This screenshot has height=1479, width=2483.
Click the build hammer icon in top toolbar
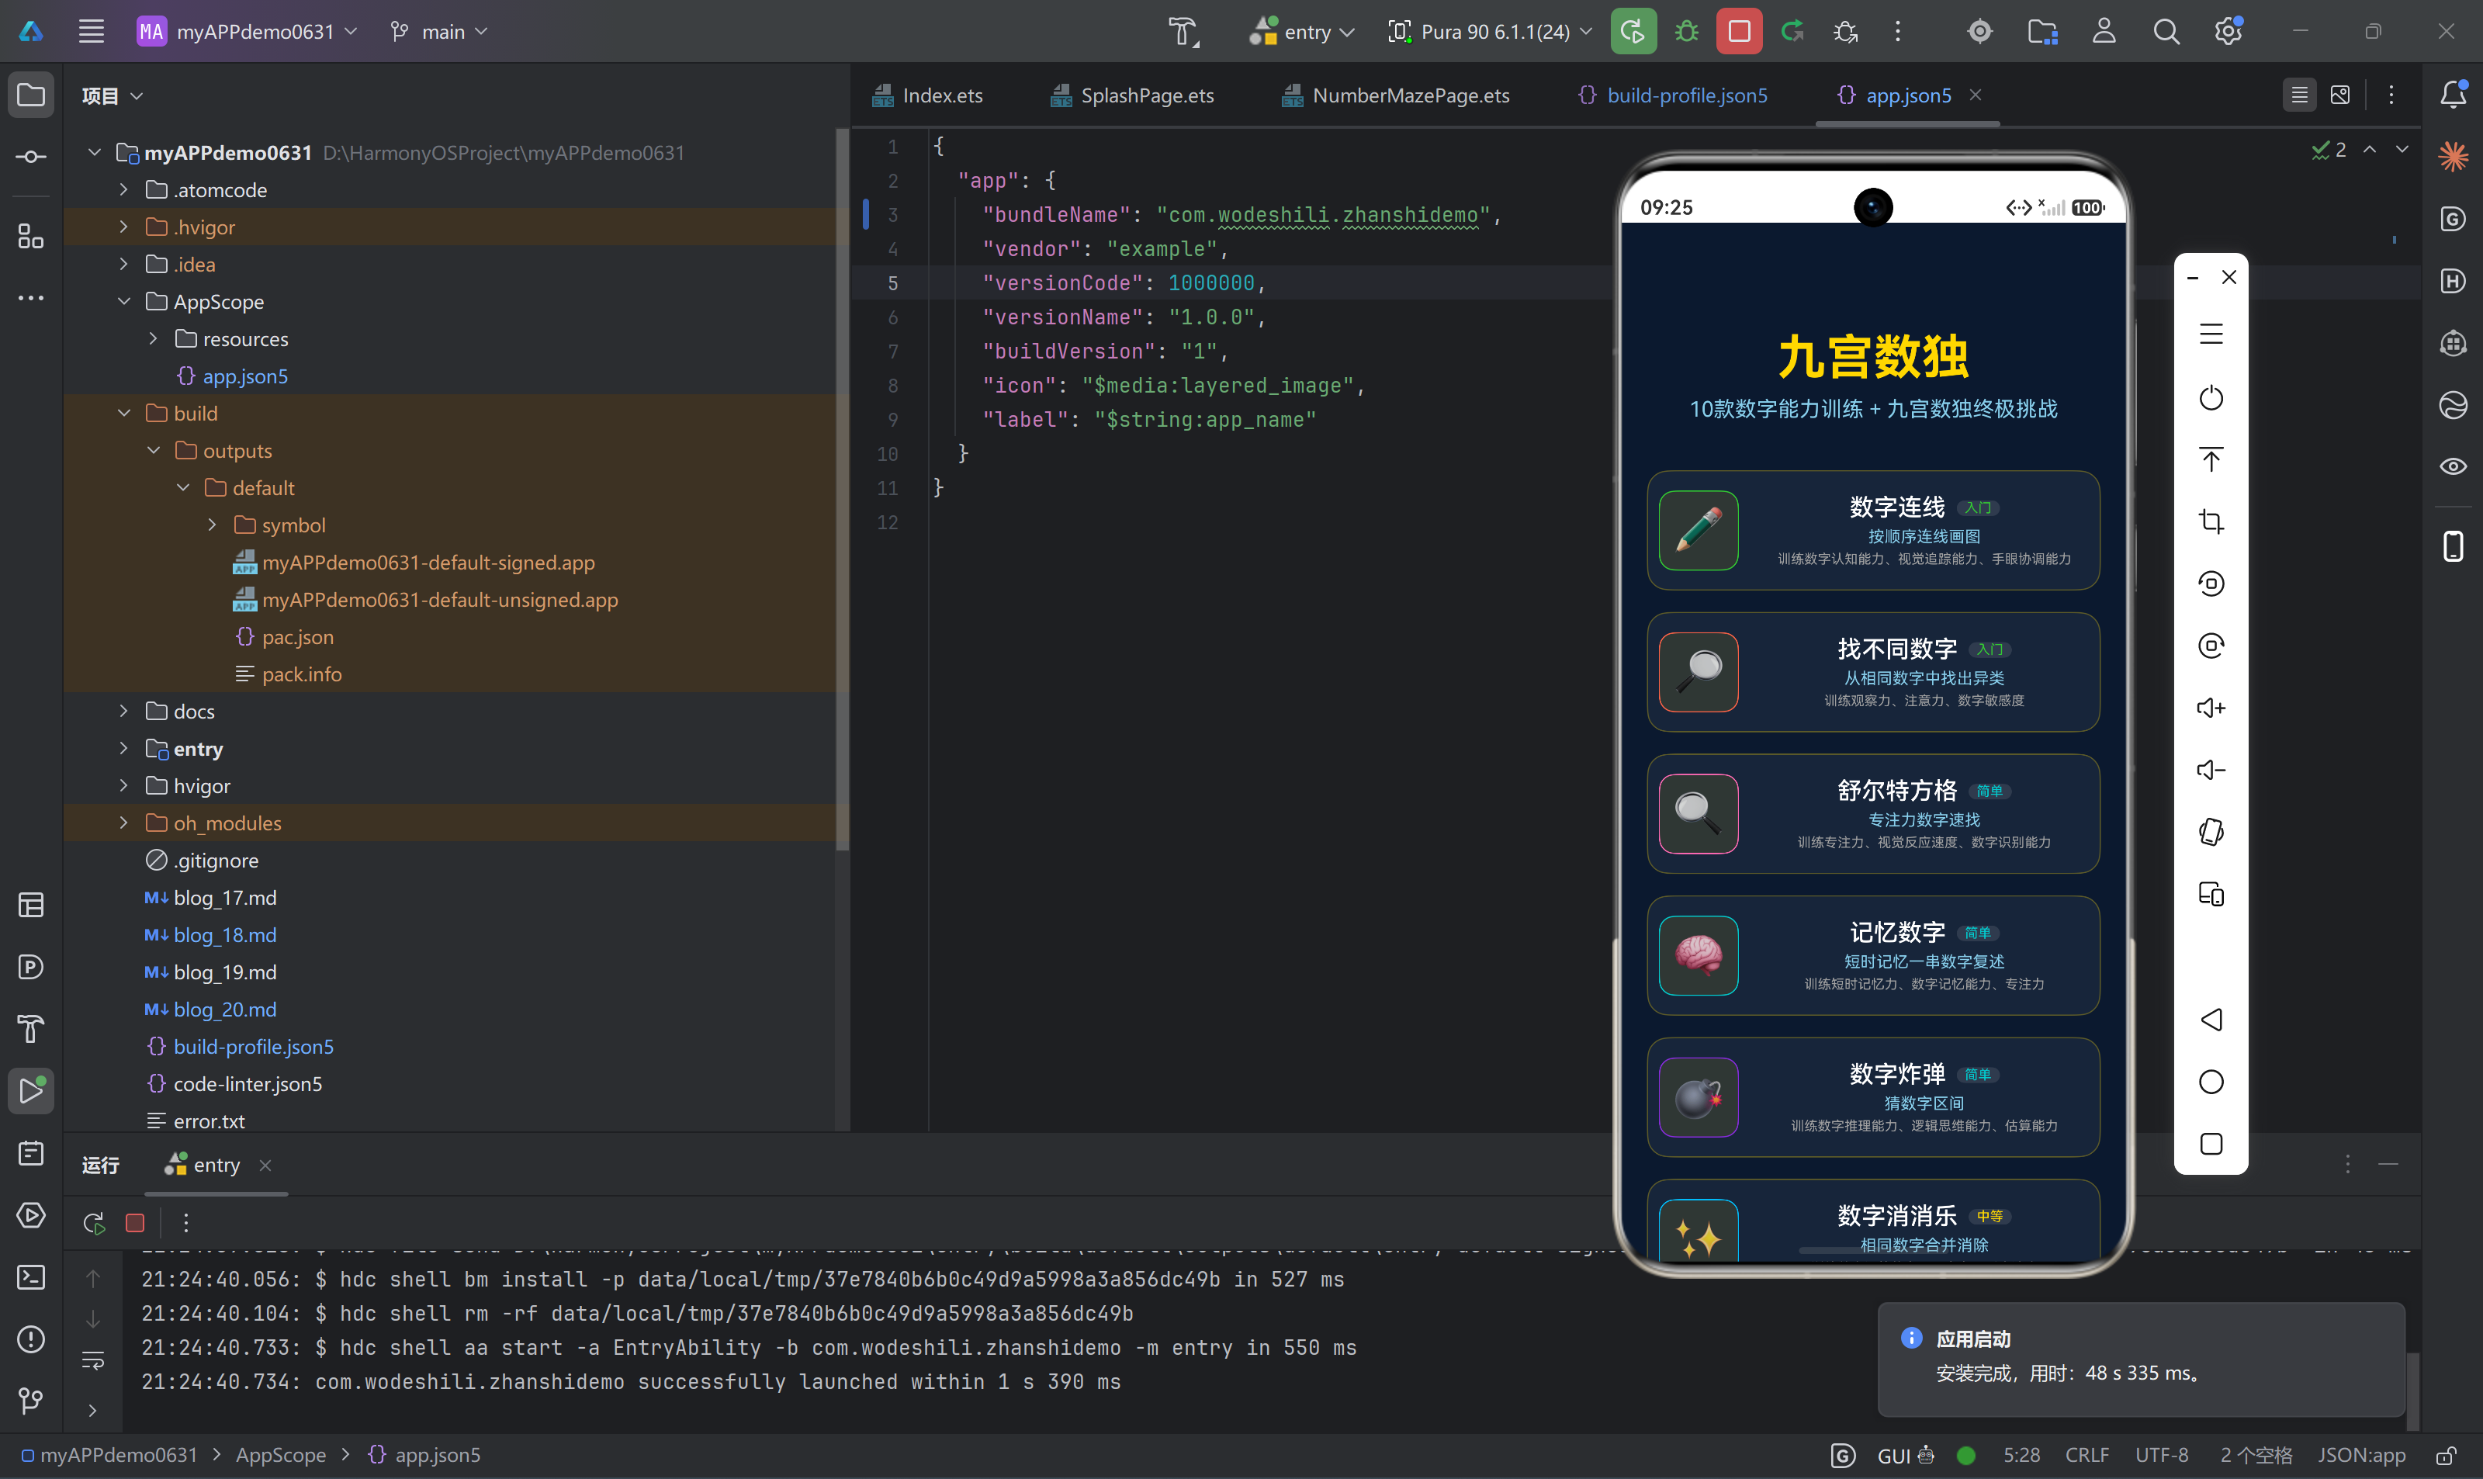[1184, 31]
